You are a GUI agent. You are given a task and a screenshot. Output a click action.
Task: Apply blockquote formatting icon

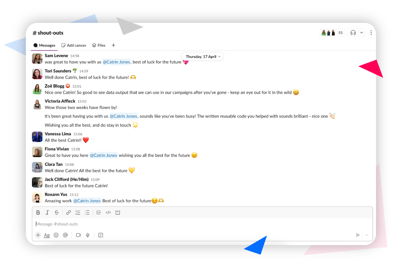(x=98, y=212)
